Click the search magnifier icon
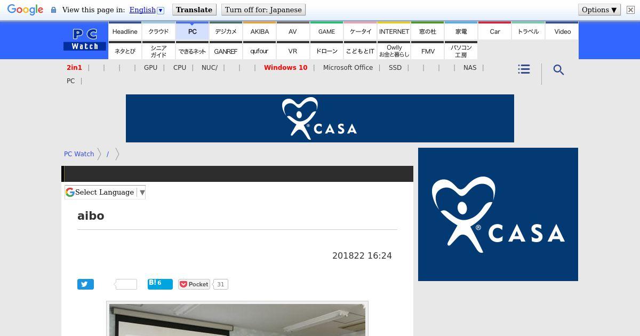The height and width of the screenshot is (336, 640). (558, 70)
